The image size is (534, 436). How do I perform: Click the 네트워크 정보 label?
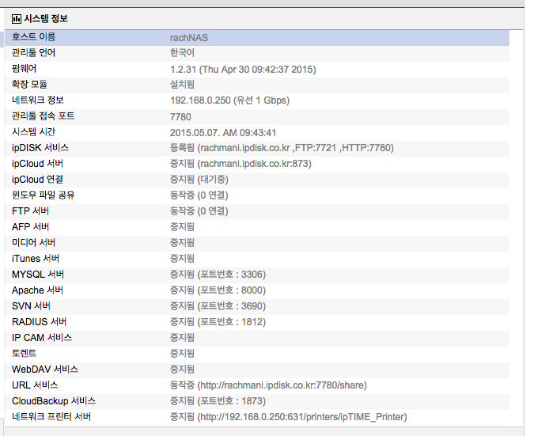(x=38, y=100)
